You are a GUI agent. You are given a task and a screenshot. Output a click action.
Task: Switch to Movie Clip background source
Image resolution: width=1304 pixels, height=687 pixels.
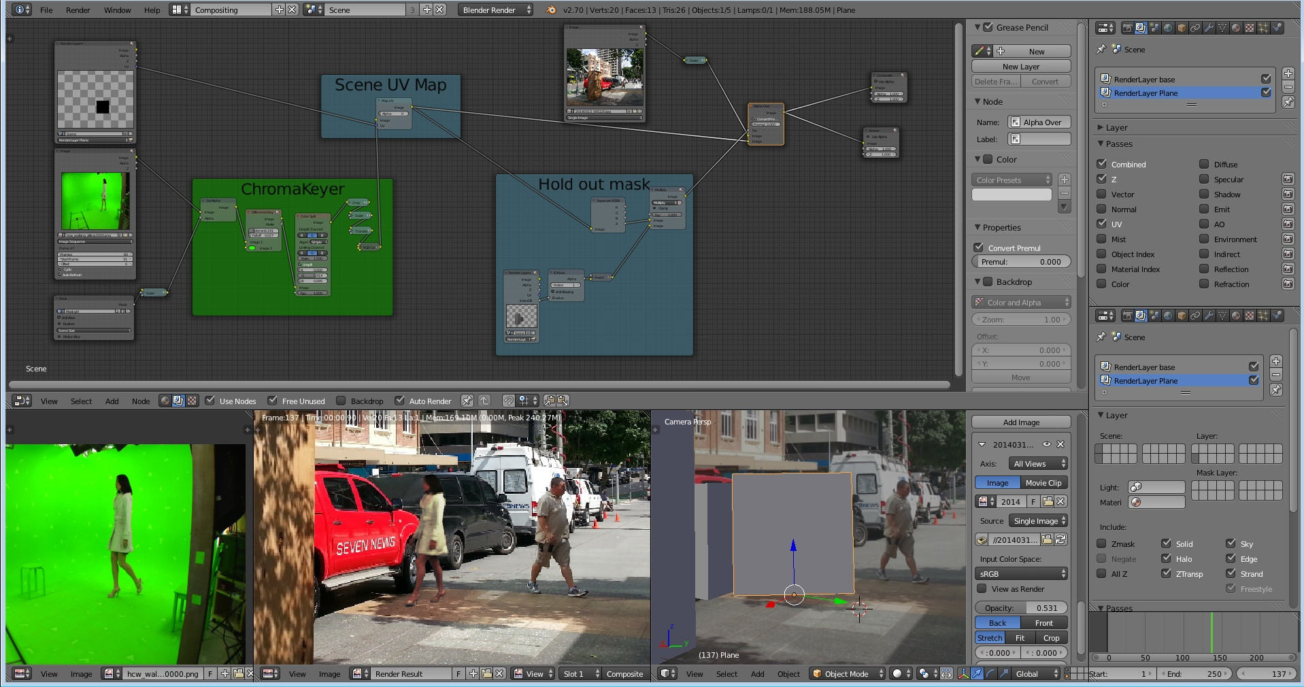1043,482
